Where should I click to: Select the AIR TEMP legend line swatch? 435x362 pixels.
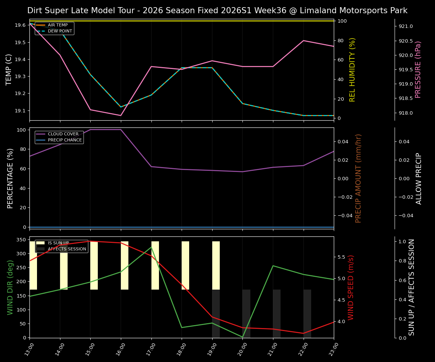pyautogui.click(x=40, y=25)
